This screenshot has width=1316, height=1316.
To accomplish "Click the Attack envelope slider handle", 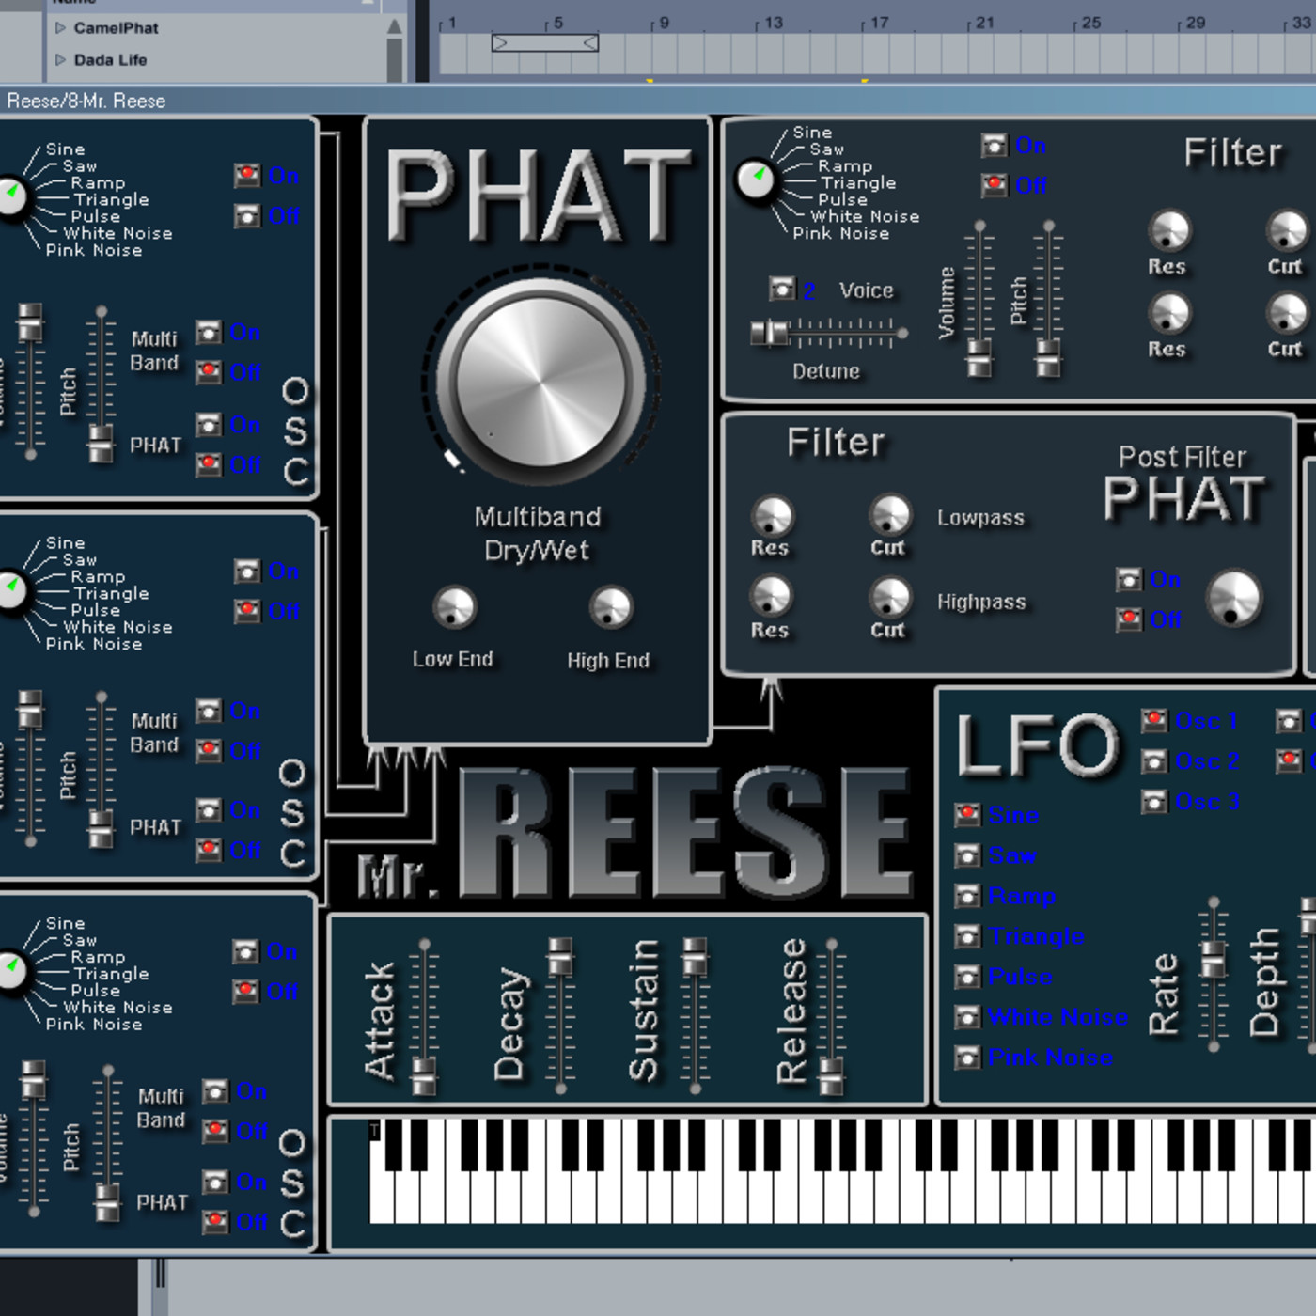I will click(x=424, y=1075).
